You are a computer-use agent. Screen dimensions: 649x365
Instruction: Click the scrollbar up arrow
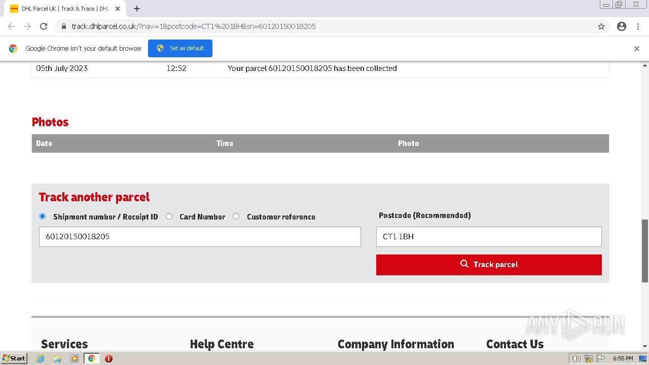tap(645, 65)
